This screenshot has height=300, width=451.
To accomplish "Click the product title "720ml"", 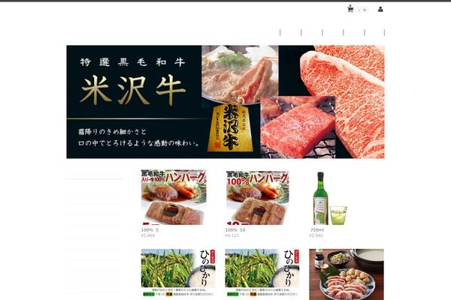I will tap(317, 230).
